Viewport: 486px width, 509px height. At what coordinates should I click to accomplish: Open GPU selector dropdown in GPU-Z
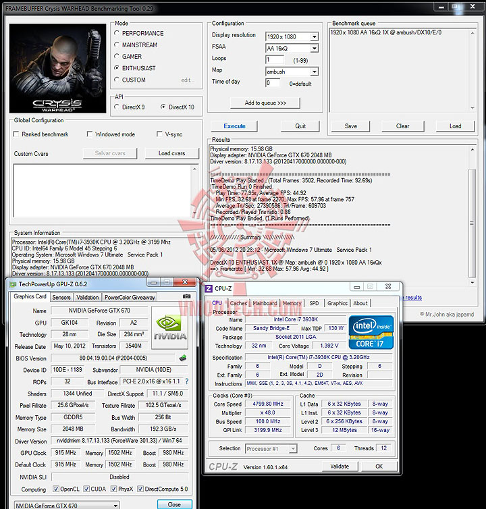click(115, 506)
